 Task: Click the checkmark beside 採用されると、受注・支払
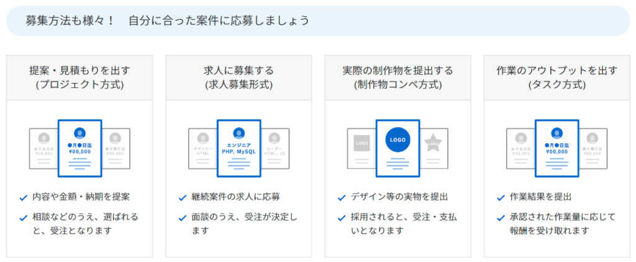342,218
